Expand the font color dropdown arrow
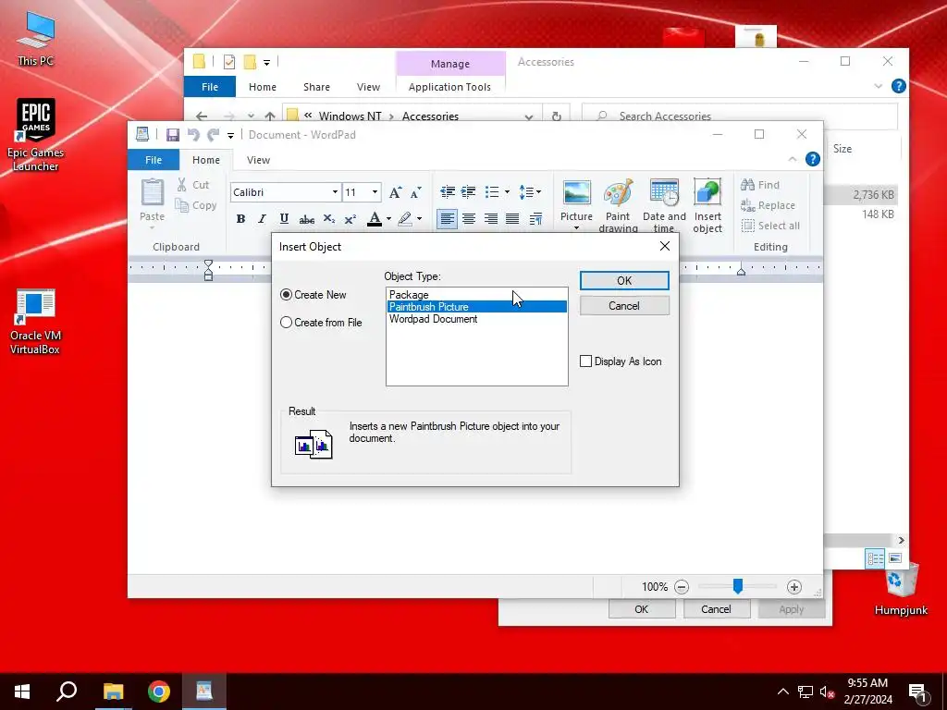This screenshot has width=947, height=710. pos(389,218)
